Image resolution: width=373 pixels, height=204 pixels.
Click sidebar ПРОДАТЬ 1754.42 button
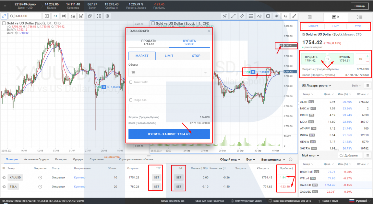coord(313,59)
